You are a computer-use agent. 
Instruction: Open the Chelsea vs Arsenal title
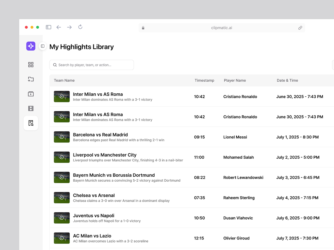[94, 196]
